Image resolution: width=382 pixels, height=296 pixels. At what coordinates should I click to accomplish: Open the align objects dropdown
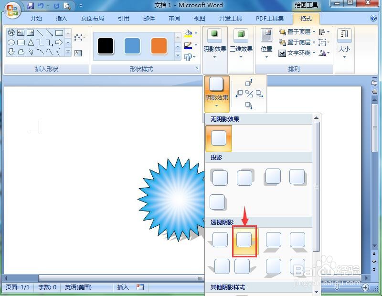click(324, 32)
